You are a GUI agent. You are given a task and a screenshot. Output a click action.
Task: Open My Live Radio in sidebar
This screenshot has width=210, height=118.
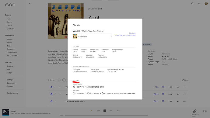point(12,56)
